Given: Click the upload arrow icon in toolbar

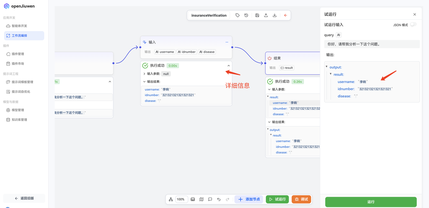Looking at the screenshot, I should tap(266, 15).
